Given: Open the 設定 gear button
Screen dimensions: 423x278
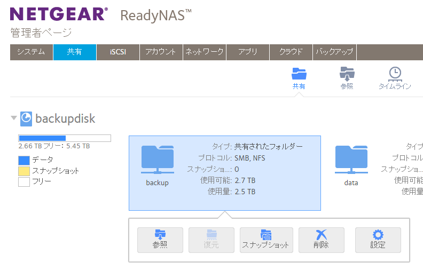Looking at the screenshot, I should pos(378,240).
